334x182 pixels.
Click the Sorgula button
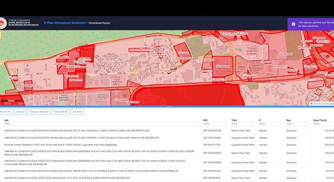[x=20, y=112]
